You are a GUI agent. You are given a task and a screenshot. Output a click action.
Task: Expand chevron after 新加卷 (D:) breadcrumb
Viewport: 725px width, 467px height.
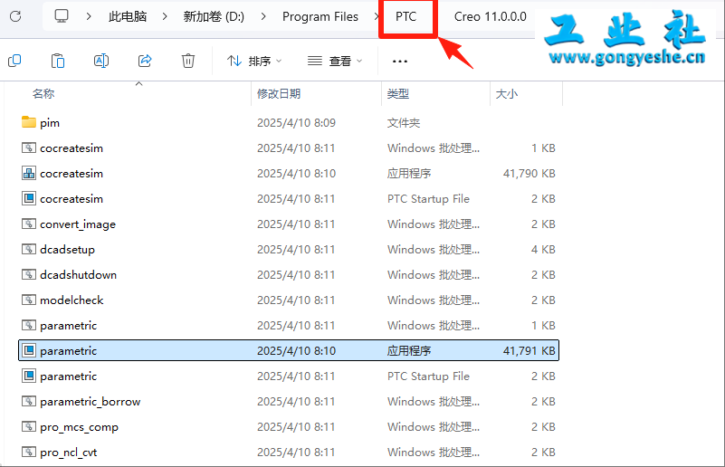(263, 16)
